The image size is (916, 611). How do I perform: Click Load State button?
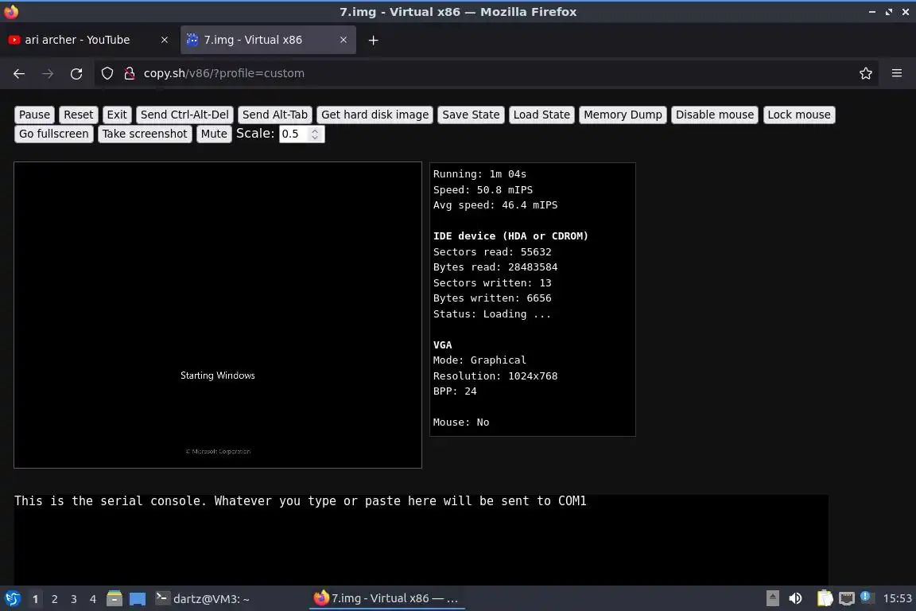pyautogui.click(x=541, y=115)
